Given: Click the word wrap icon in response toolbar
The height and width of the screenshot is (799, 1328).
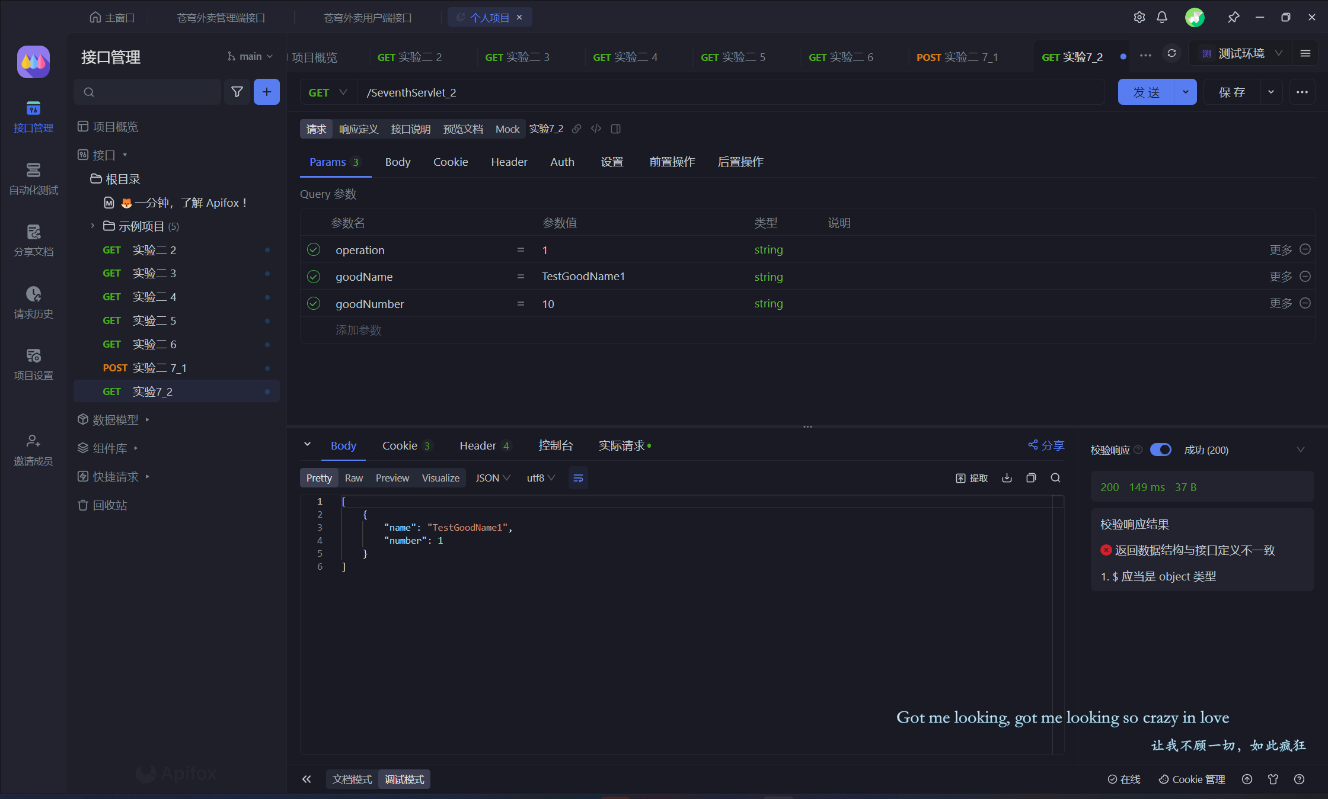Looking at the screenshot, I should 578,478.
